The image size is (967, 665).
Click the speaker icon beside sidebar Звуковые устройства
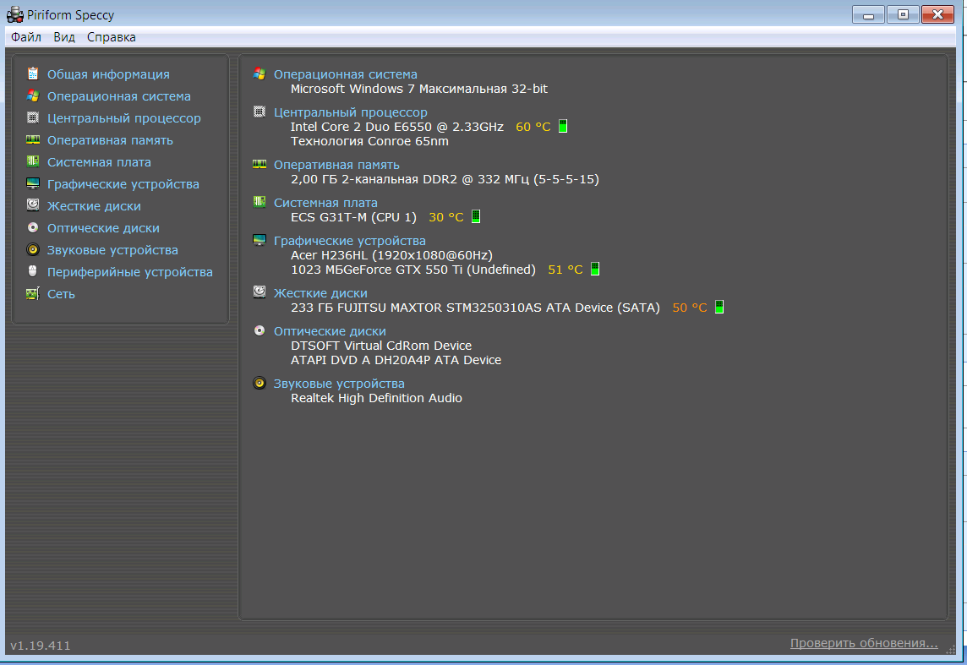(33, 249)
